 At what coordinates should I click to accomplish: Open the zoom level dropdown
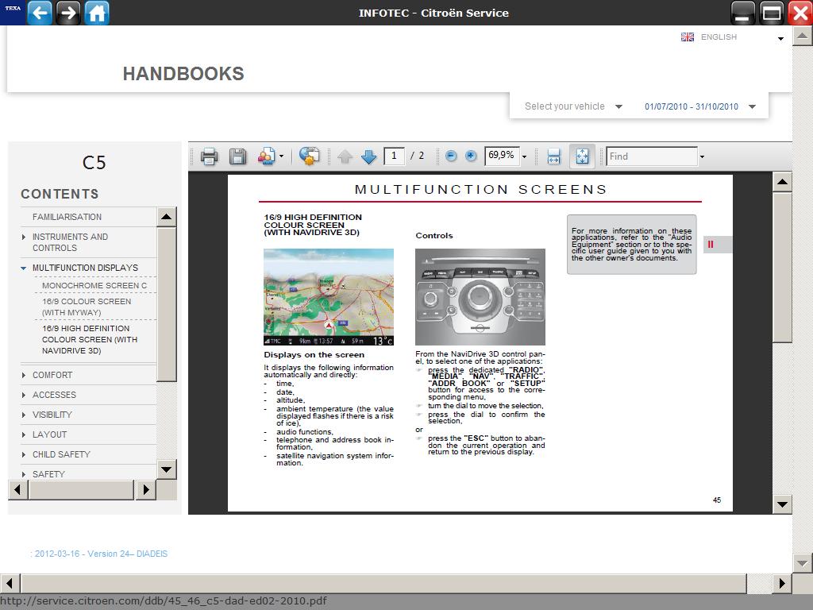(524, 156)
